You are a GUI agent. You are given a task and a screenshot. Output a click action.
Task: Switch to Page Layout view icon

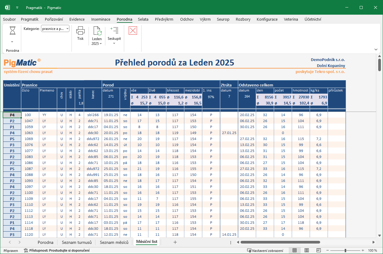(307, 250)
